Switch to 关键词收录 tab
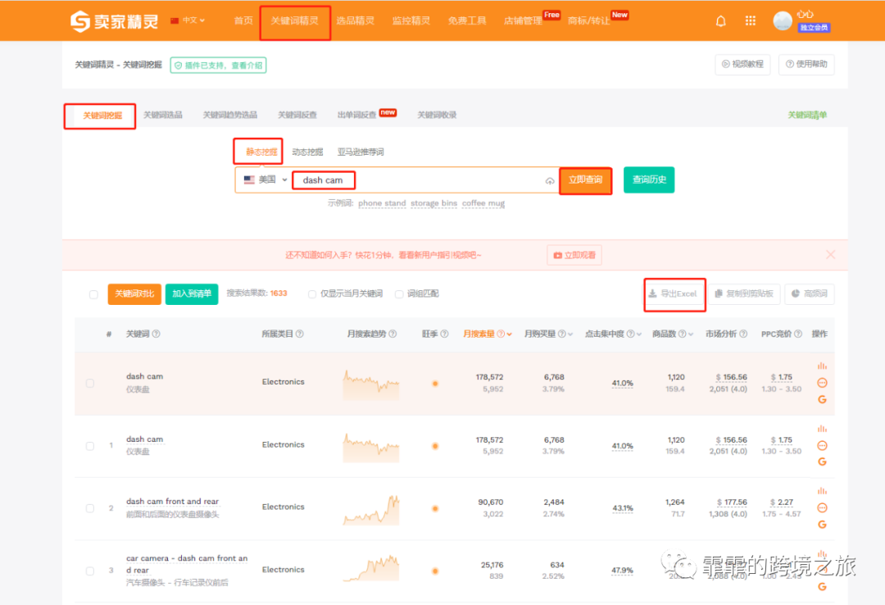The height and width of the screenshot is (605, 885). coord(436,115)
